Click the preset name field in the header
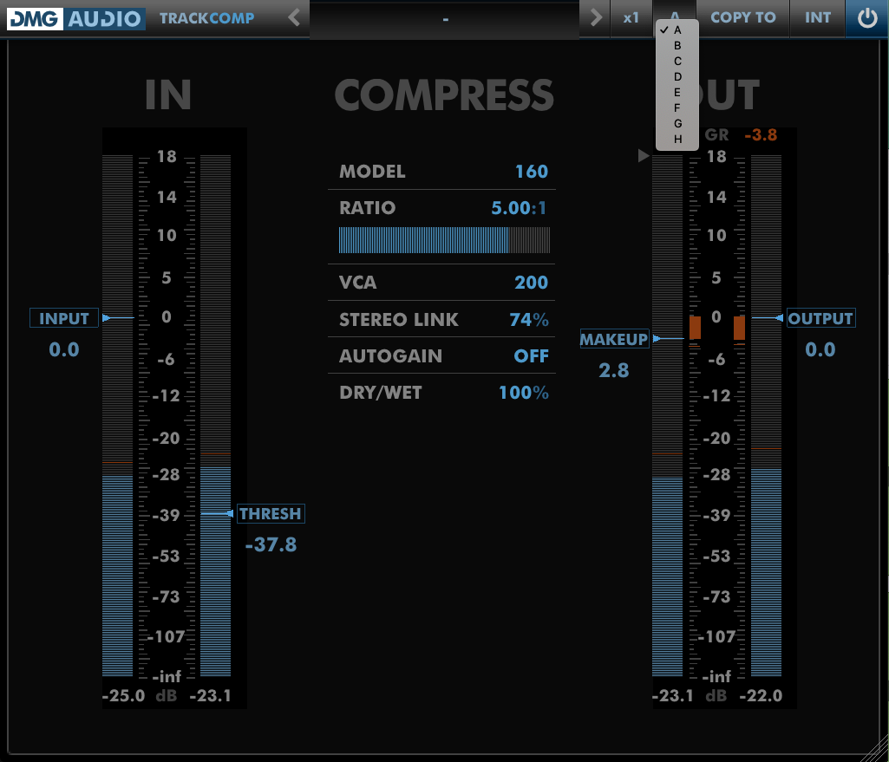Screen dimensions: 889x762 click(x=444, y=18)
